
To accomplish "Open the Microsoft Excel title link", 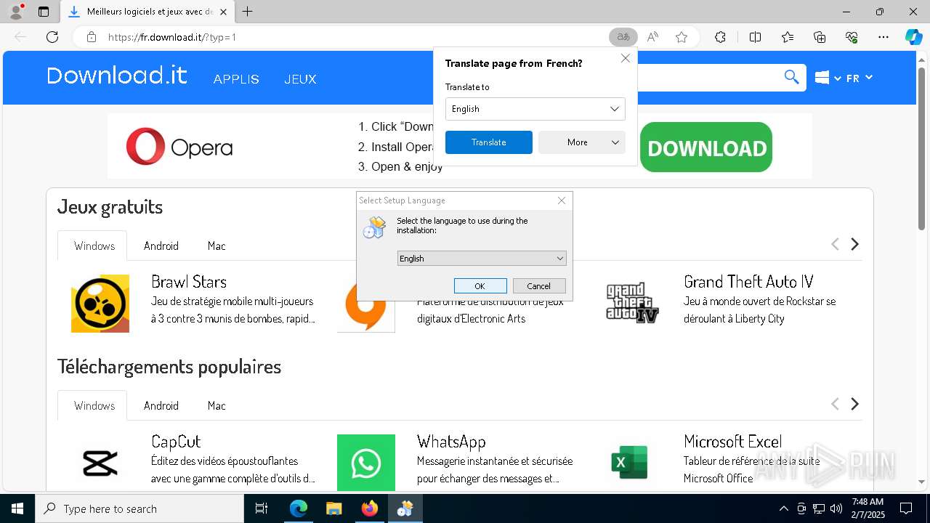I will coord(732,442).
